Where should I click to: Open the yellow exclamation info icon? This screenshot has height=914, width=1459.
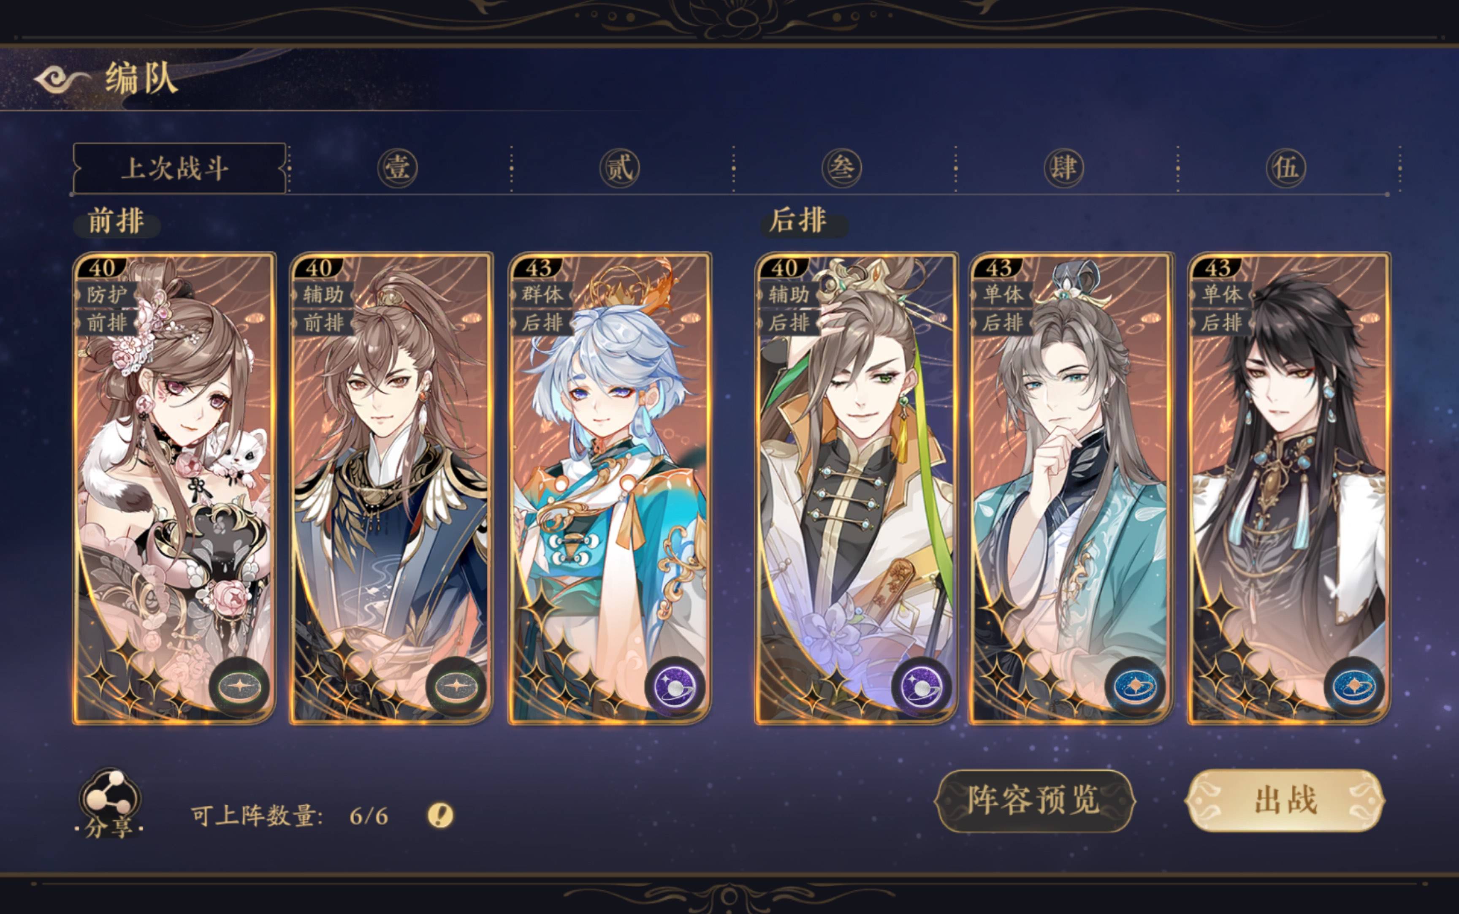click(440, 816)
